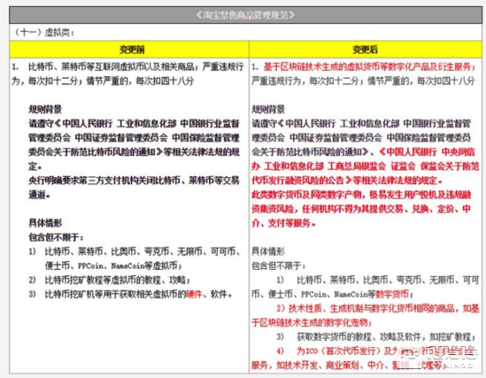The width and height of the screenshot is (486, 378).
Task: Click left rule text 比特币、莱特币等互联网虚拟币以及相关商品
Action: click(x=112, y=66)
